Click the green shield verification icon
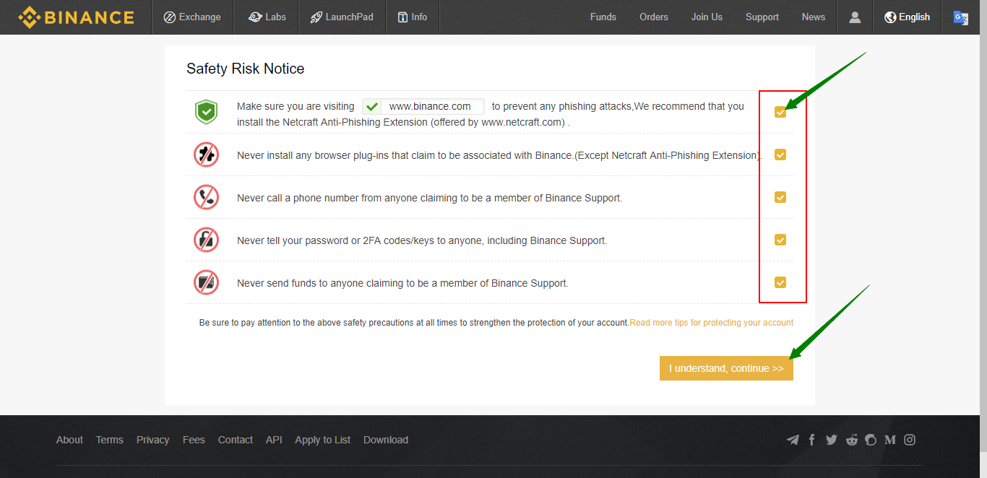The image size is (987, 478). coord(206,112)
